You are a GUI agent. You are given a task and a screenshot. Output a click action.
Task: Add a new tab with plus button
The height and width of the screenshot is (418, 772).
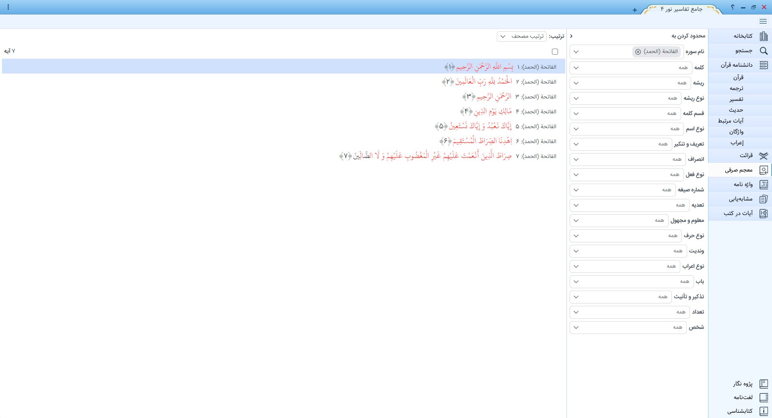pyautogui.click(x=634, y=10)
